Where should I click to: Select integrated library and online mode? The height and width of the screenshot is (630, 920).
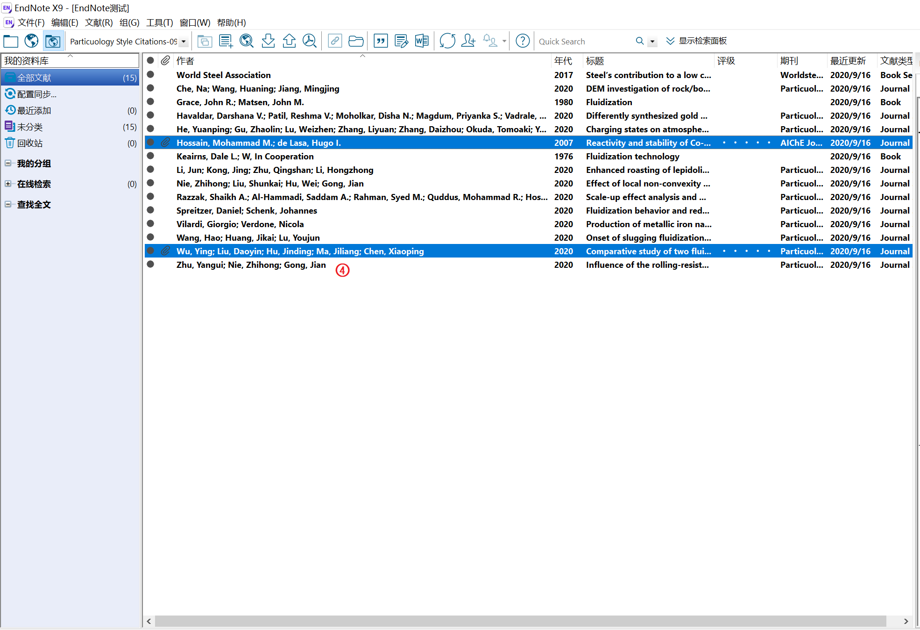pos(53,41)
